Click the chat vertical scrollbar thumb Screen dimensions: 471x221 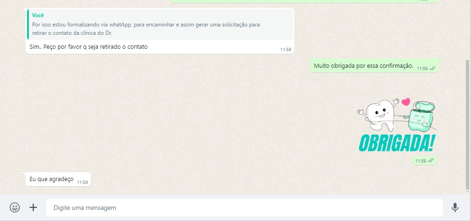click(467, 124)
